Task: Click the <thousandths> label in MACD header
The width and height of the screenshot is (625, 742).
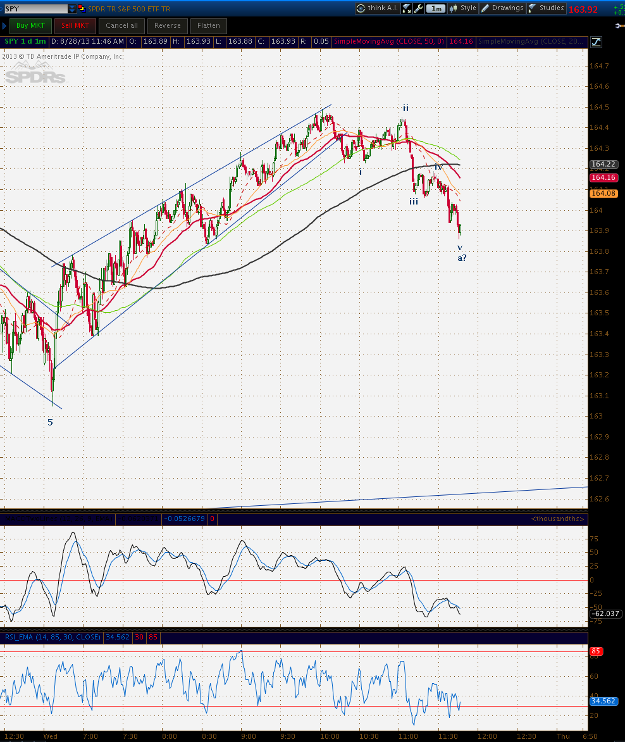Action: (x=557, y=519)
